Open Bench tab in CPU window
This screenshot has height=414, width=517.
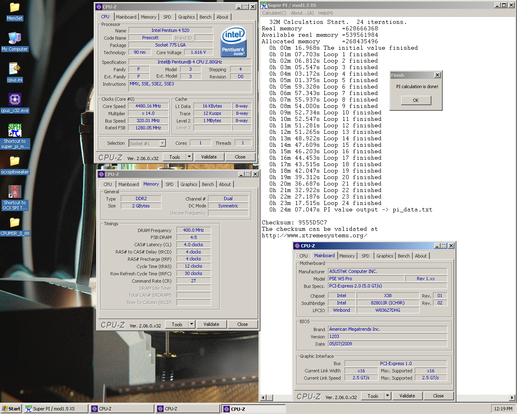pos(206,17)
